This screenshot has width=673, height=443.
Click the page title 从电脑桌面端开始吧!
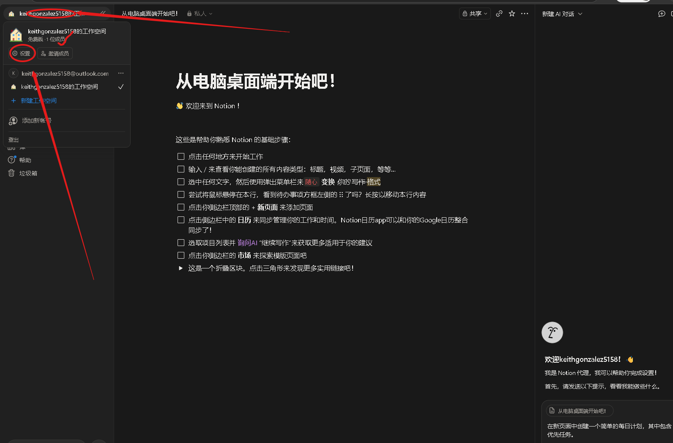pyautogui.click(x=256, y=81)
